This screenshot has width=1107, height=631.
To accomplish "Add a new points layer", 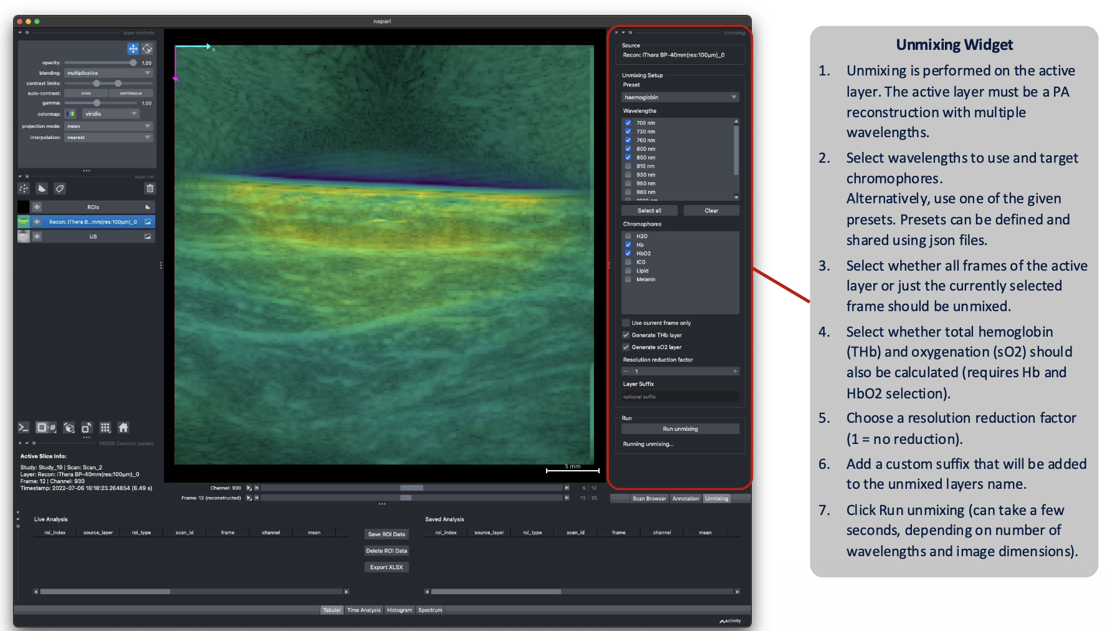I will 24,188.
